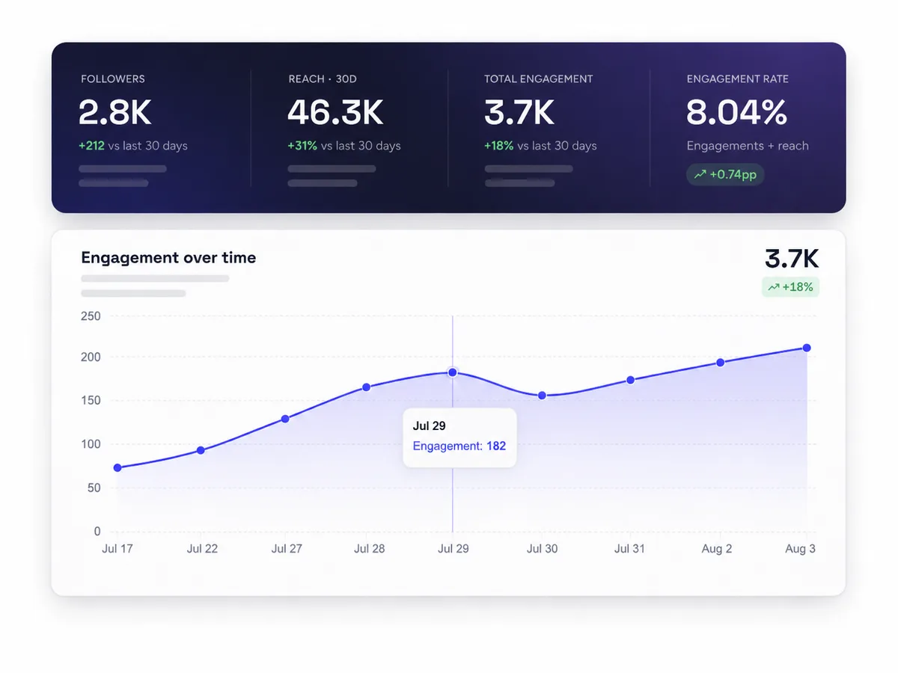Click the trend arrow icon in chart +18% badge
The width and height of the screenshot is (898, 673).
[773, 287]
